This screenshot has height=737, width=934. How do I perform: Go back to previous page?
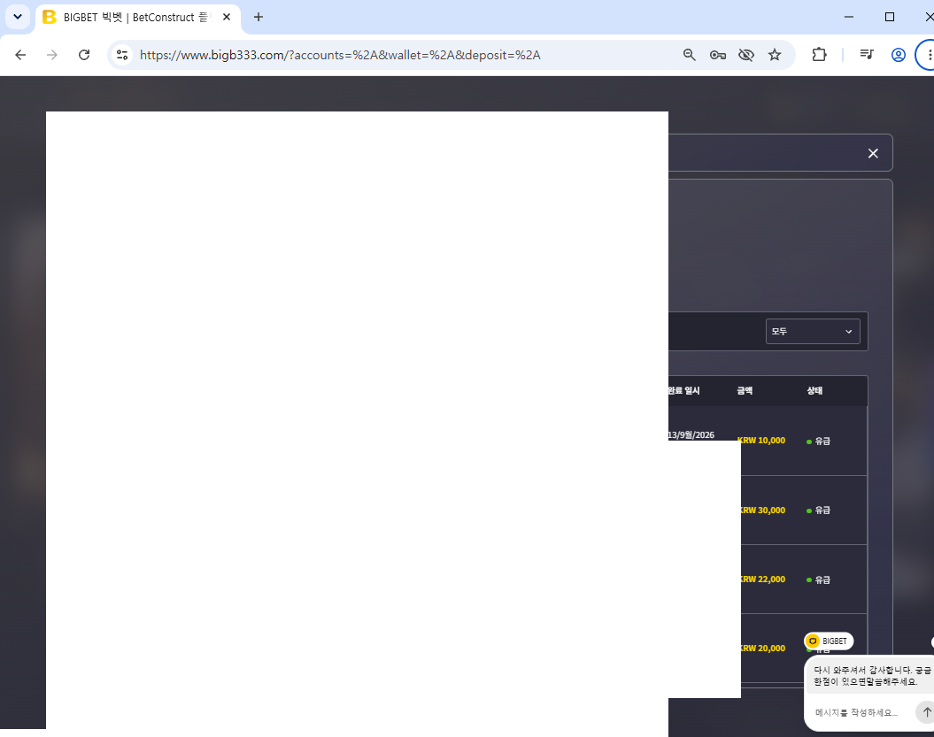pyautogui.click(x=20, y=55)
